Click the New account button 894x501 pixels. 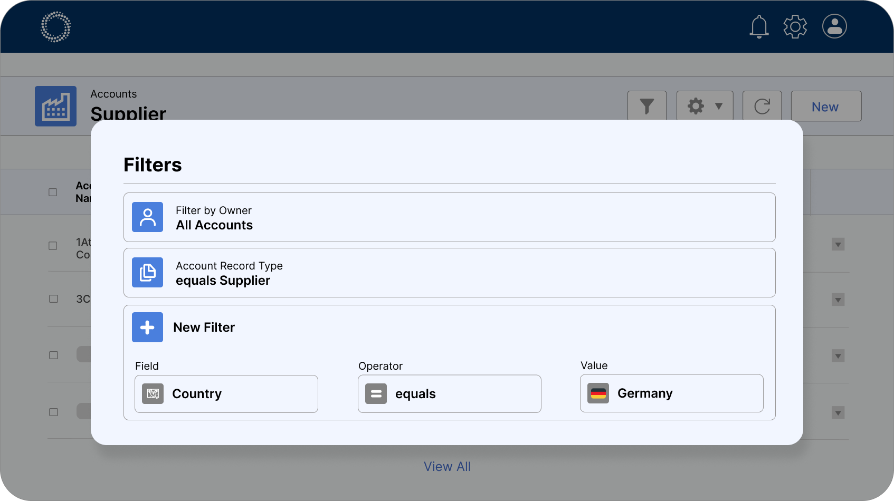pos(825,107)
